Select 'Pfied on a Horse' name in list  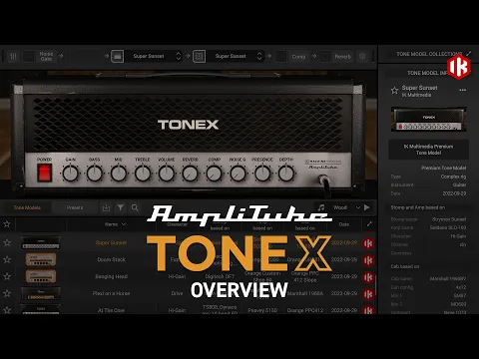[x=111, y=293]
